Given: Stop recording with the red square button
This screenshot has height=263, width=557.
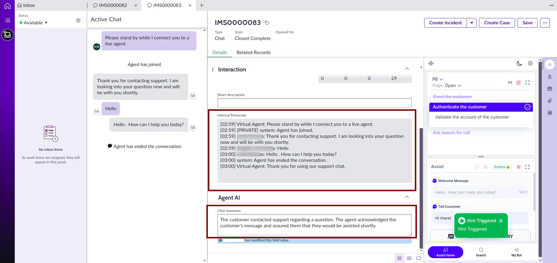Looking at the screenshot, I should (x=519, y=167).
